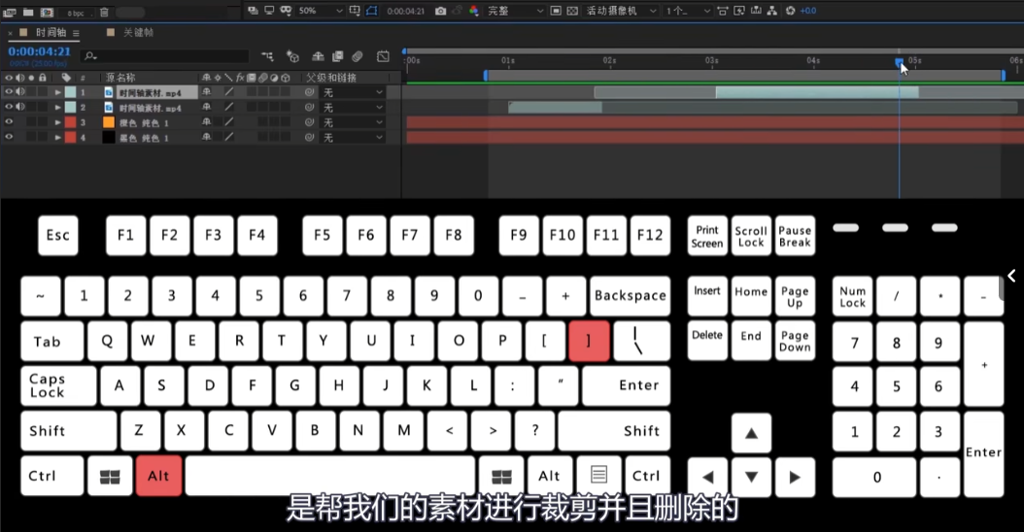Switch to the 时间轴 timeline tab
Viewport: 1024px width, 532px height.
point(51,33)
